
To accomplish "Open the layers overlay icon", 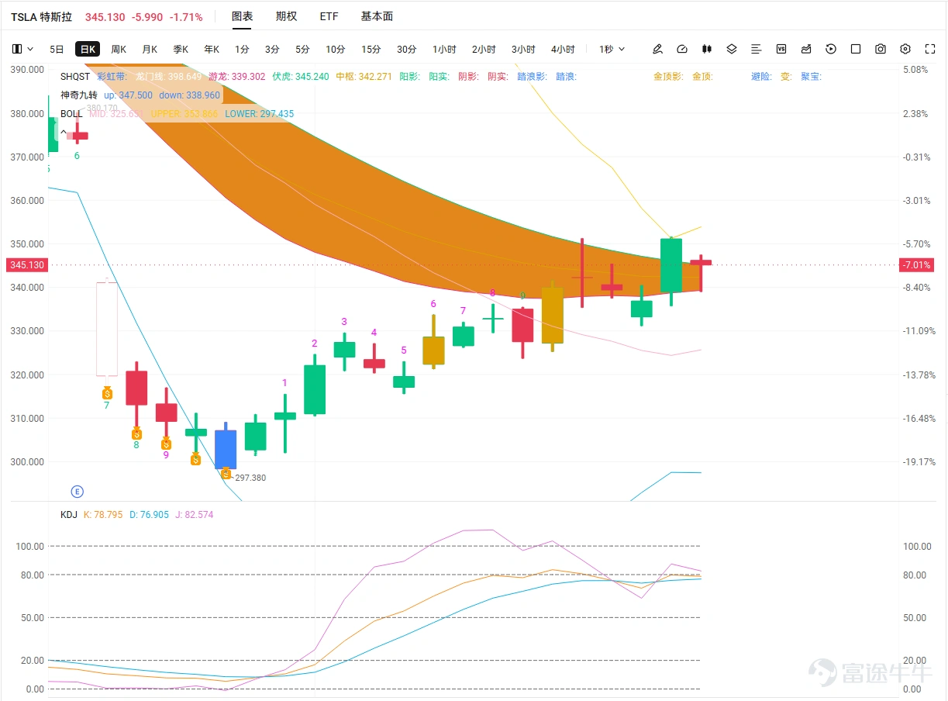I will click(732, 49).
